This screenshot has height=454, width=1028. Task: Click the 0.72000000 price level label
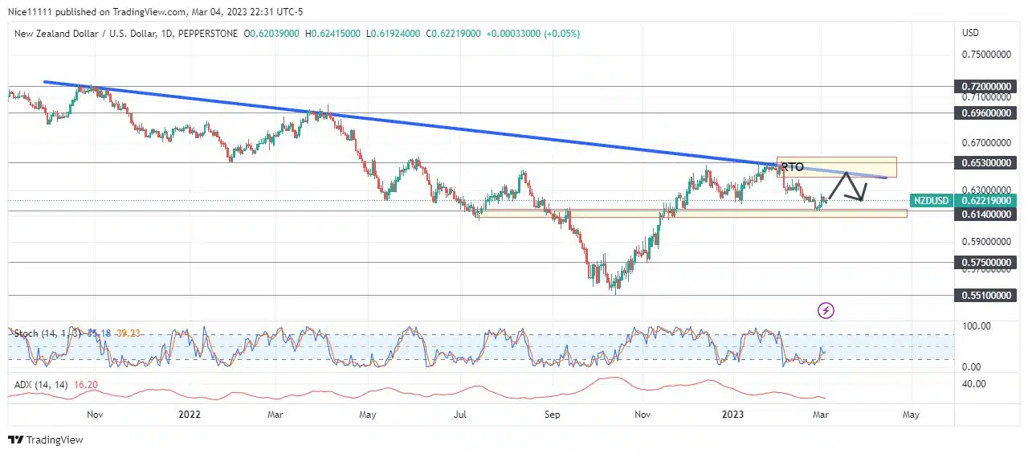pyautogui.click(x=985, y=86)
